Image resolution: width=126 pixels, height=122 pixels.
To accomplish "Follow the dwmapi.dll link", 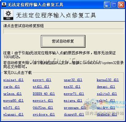I will [x=106, y=87].
